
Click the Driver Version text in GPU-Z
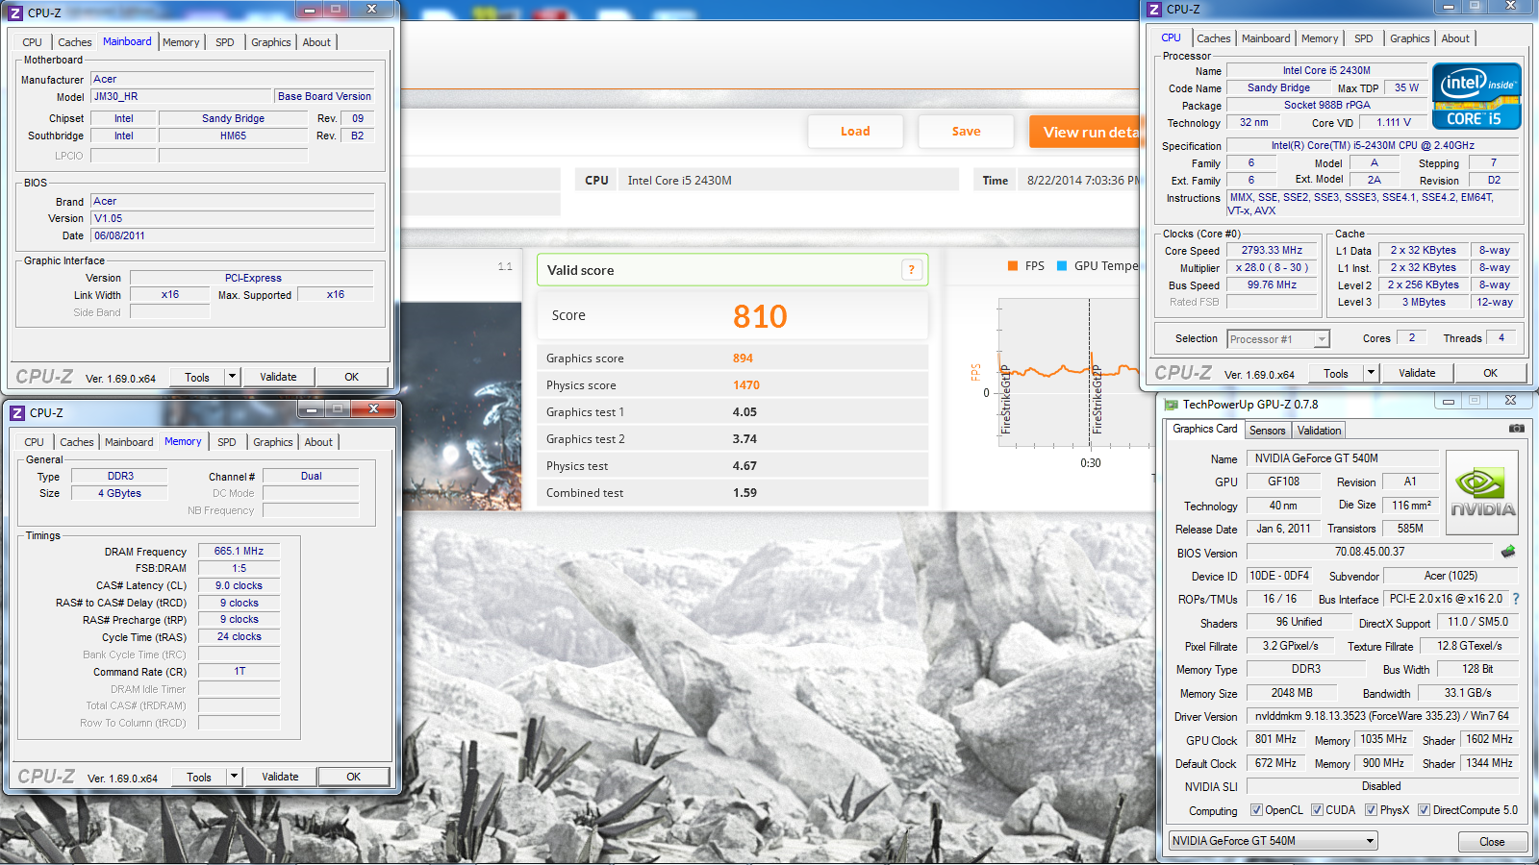1381,716
